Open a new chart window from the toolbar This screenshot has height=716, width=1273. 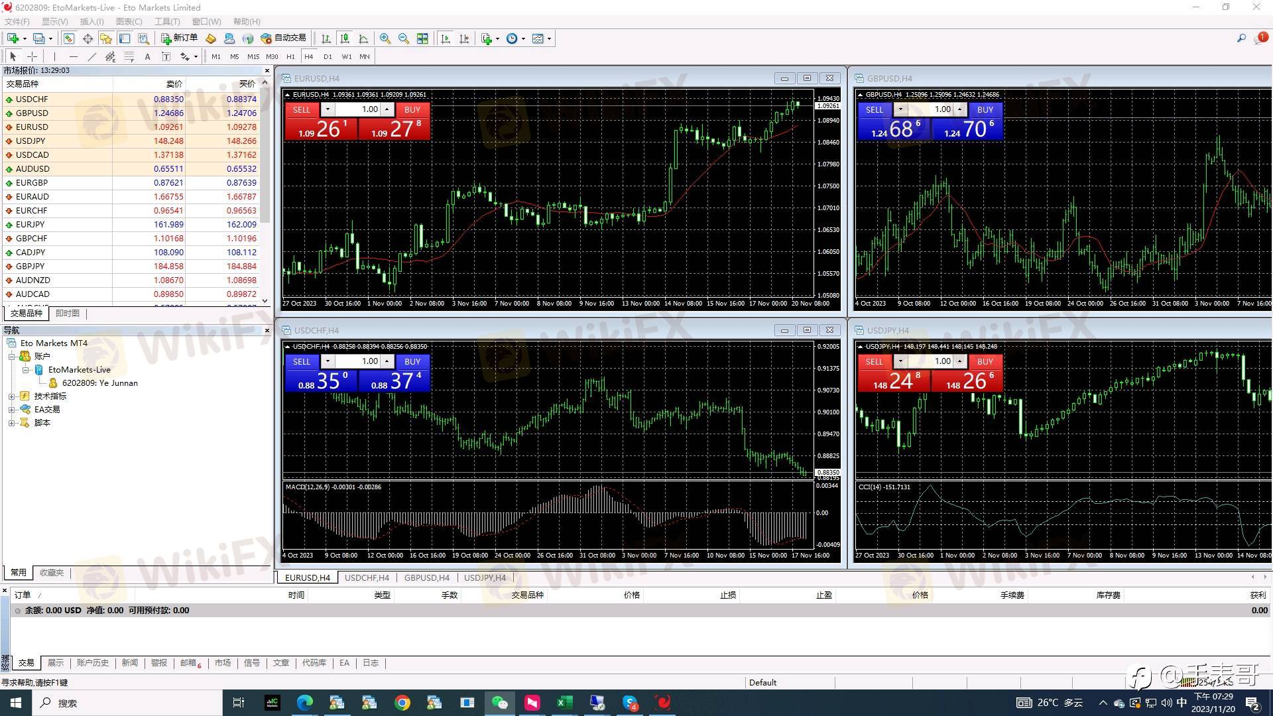click(13, 38)
